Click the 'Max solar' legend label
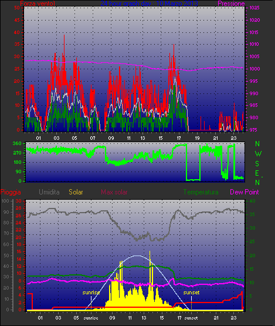The height and width of the screenshot is (326, 275). [x=114, y=192]
